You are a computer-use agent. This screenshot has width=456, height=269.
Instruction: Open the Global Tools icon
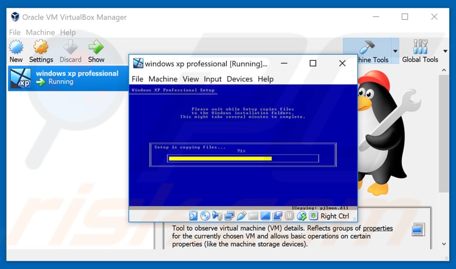point(420,47)
